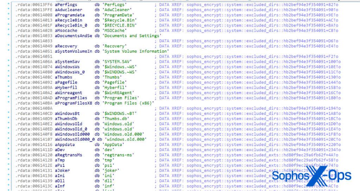The width and height of the screenshot is (360, 191).
Task: Select the '$WinREAgent' string
Action: point(118,93)
